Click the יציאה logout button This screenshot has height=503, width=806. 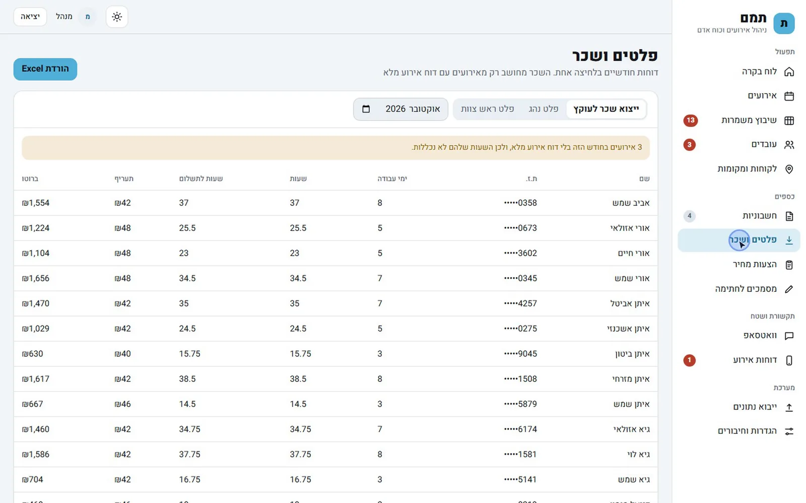click(x=30, y=17)
